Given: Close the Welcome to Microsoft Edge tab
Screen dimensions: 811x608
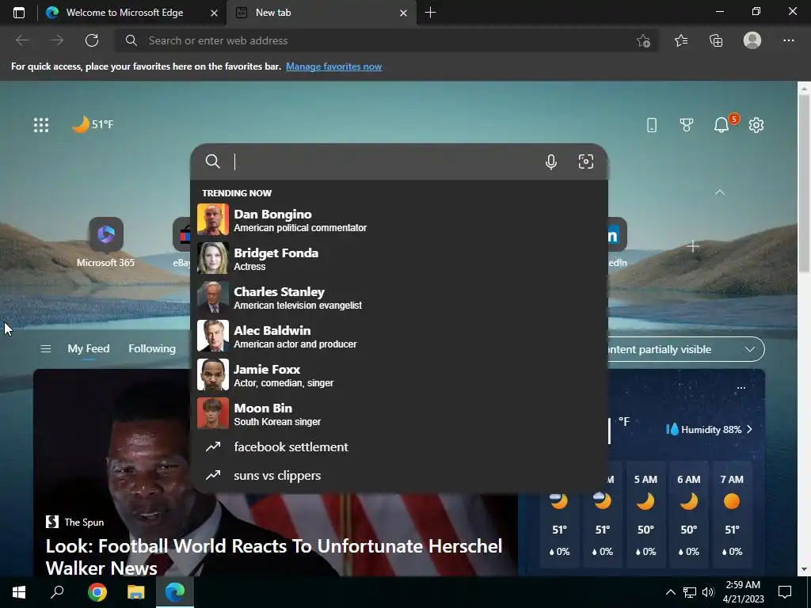Looking at the screenshot, I should tap(214, 13).
